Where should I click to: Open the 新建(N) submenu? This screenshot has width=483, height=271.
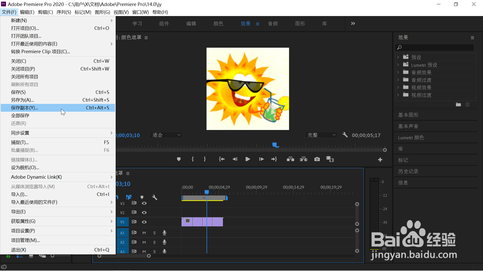pyautogui.click(x=58, y=21)
